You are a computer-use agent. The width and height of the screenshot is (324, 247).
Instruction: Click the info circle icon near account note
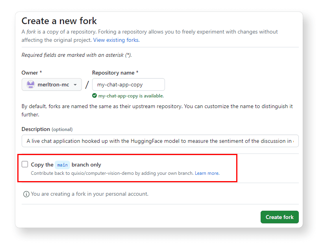(x=26, y=194)
